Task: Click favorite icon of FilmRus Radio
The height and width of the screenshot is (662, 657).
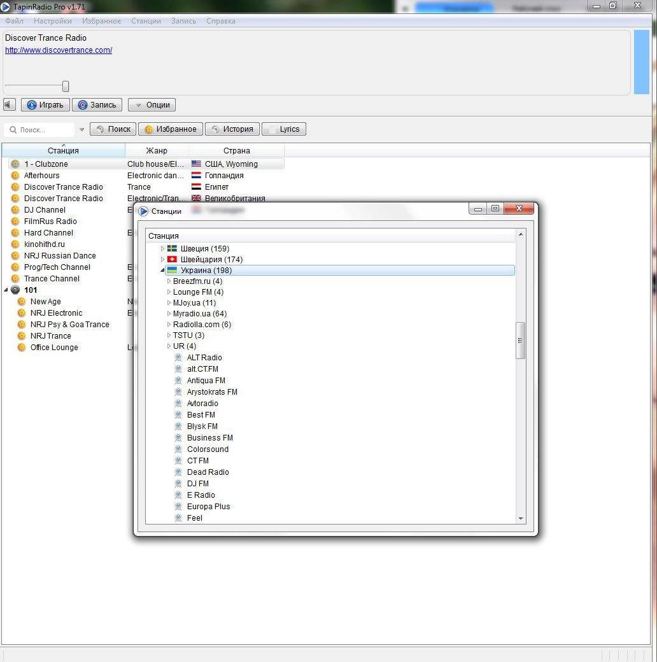Action: pyautogui.click(x=15, y=222)
